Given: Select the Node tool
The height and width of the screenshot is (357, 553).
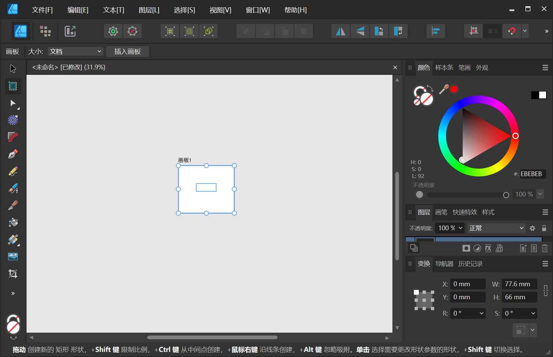Looking at the screenshot, I should 13,103.
